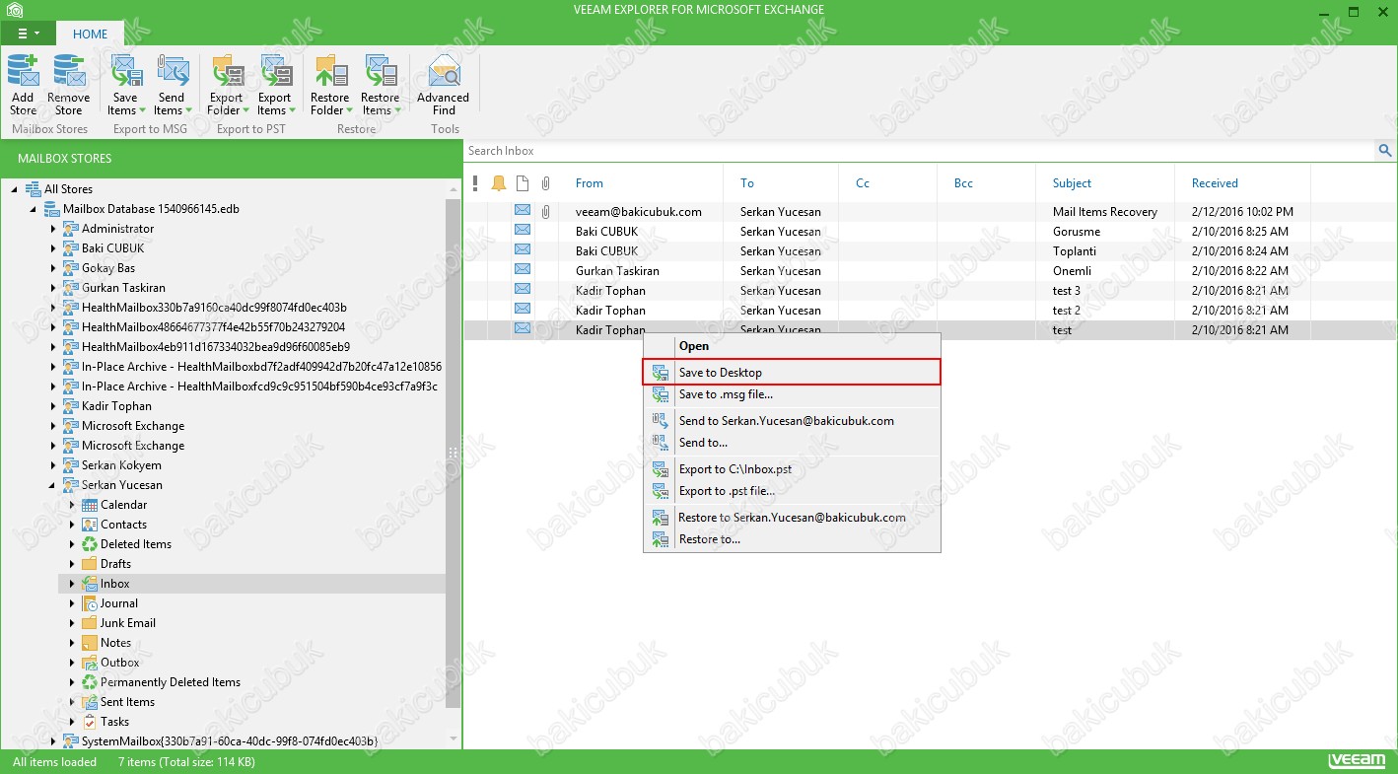Select the Drafts folder

(x=115, y=564)
